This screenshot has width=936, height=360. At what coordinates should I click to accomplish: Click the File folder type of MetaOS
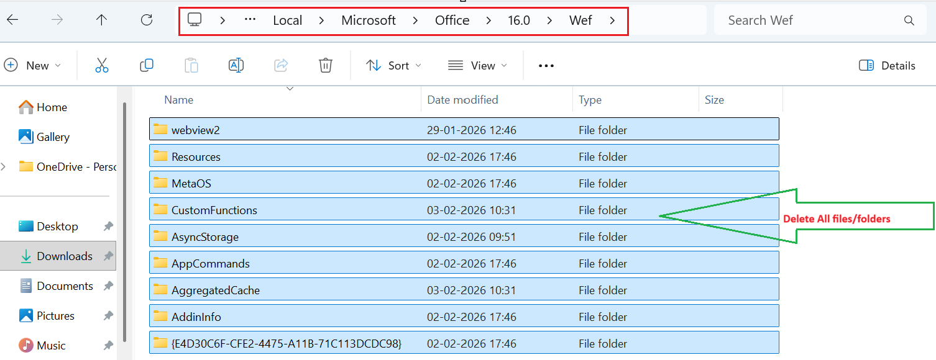click(x=603, y=183)
